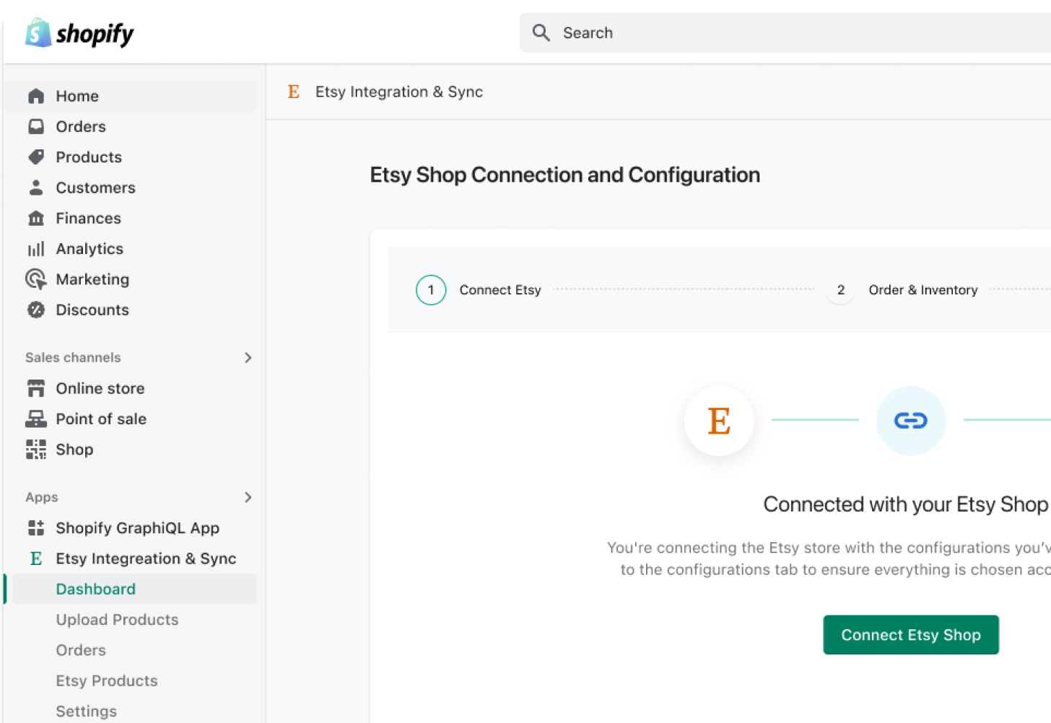The height and width of the screenshot is (723, 1051).
Task: Click the Discounts percent icon
Action: 36,310
